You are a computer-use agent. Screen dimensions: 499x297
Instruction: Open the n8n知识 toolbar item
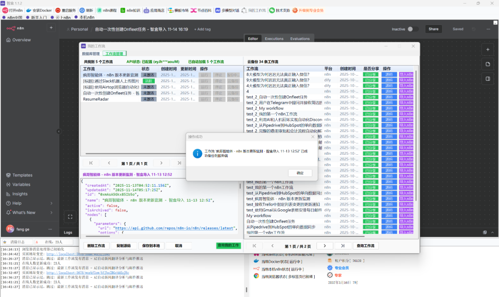pyautogui.click(x=130, y=10)
